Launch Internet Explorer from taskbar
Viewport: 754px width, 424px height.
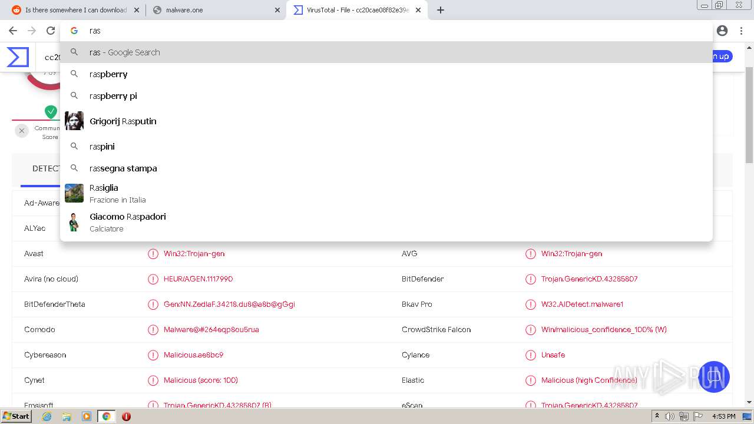click(x=47, y=416)
